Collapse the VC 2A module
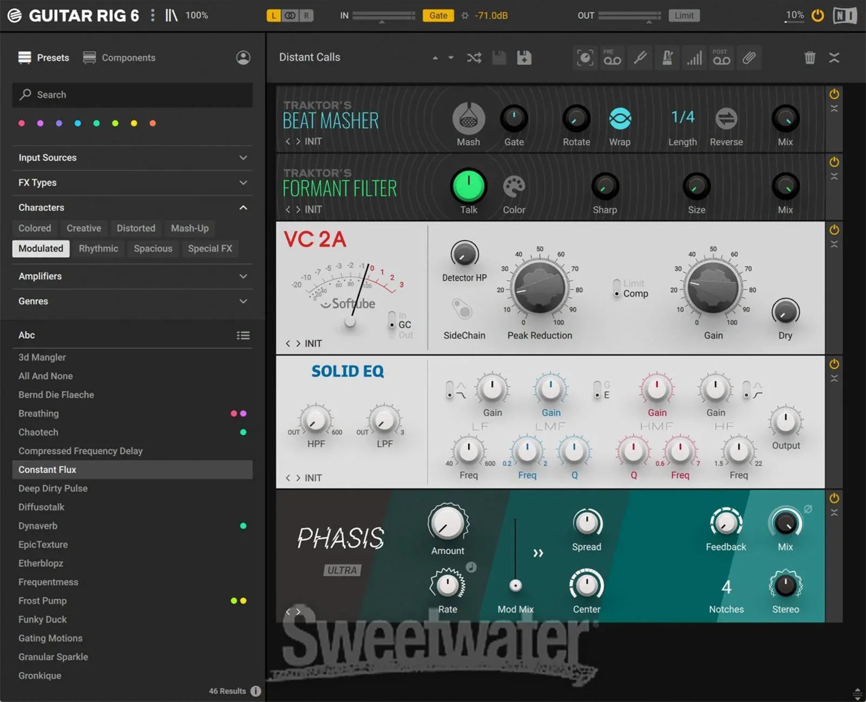The image size is (866, 702). coord(834,244)
